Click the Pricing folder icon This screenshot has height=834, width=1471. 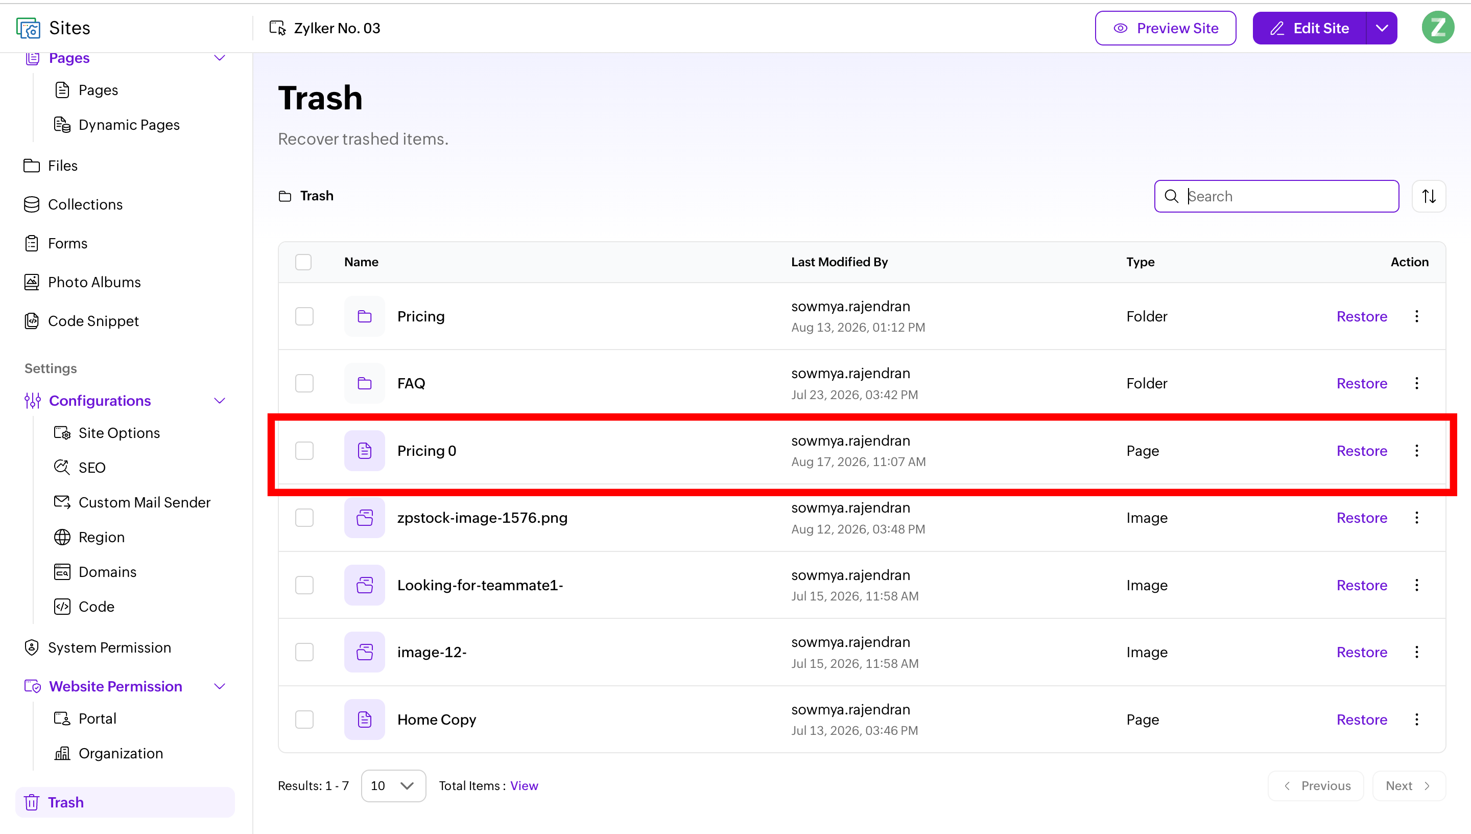click(x=365, y=316)
